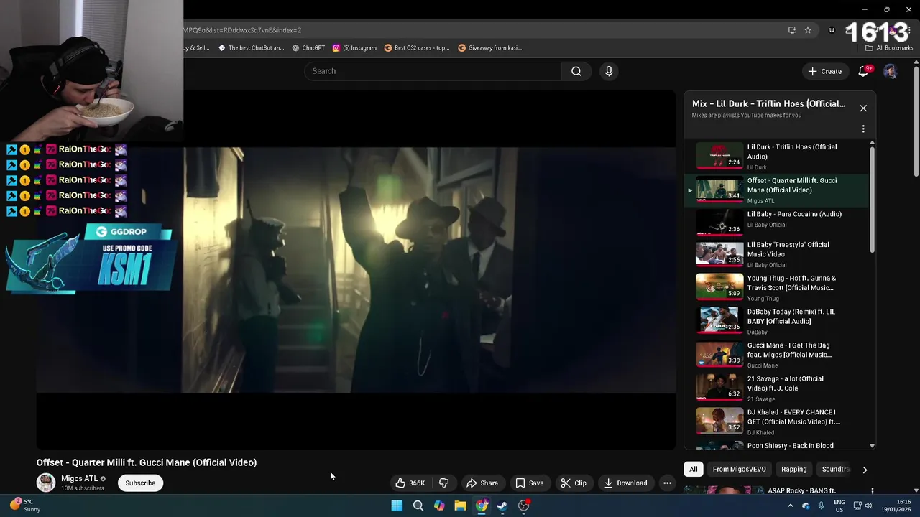Click the page vertical scrollbar

[x=916, y=122]
